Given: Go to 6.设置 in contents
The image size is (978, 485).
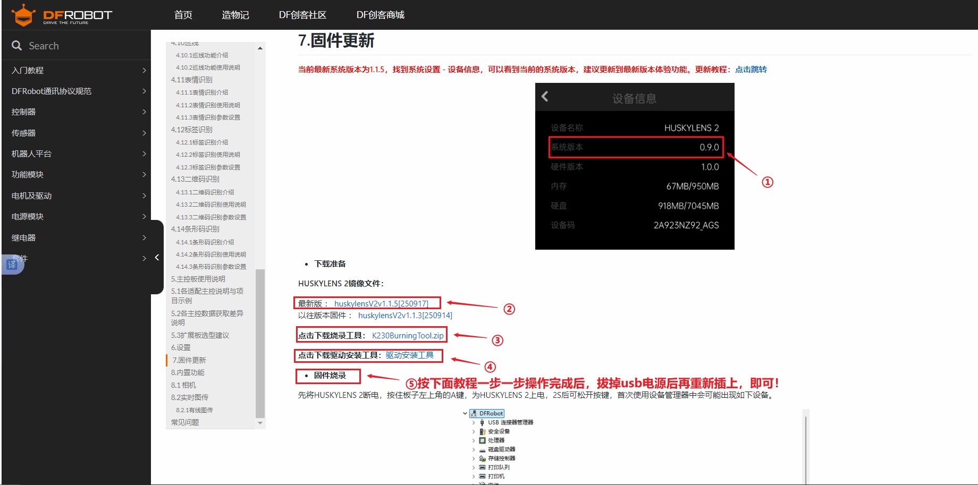Looking at the screenshot, I should [180, 347].
